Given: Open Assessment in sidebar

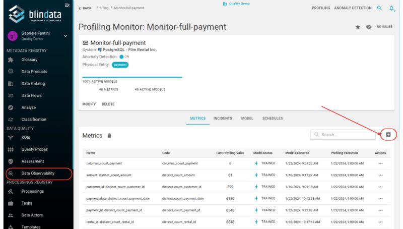Looking at the screenshot, I should pos(33,161).
